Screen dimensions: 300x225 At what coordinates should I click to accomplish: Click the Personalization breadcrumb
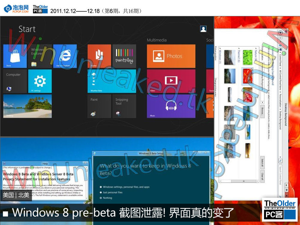(280, 100)
